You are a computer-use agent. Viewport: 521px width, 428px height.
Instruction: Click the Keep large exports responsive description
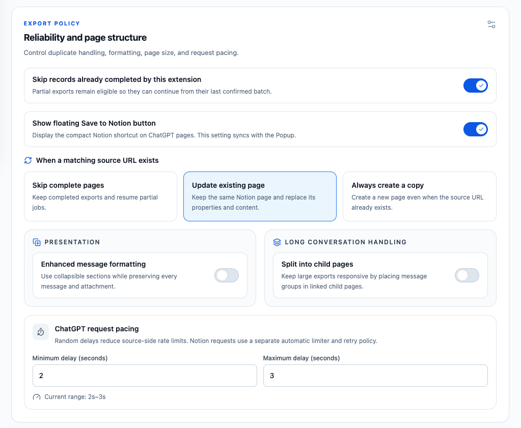(x=354, y=281)
